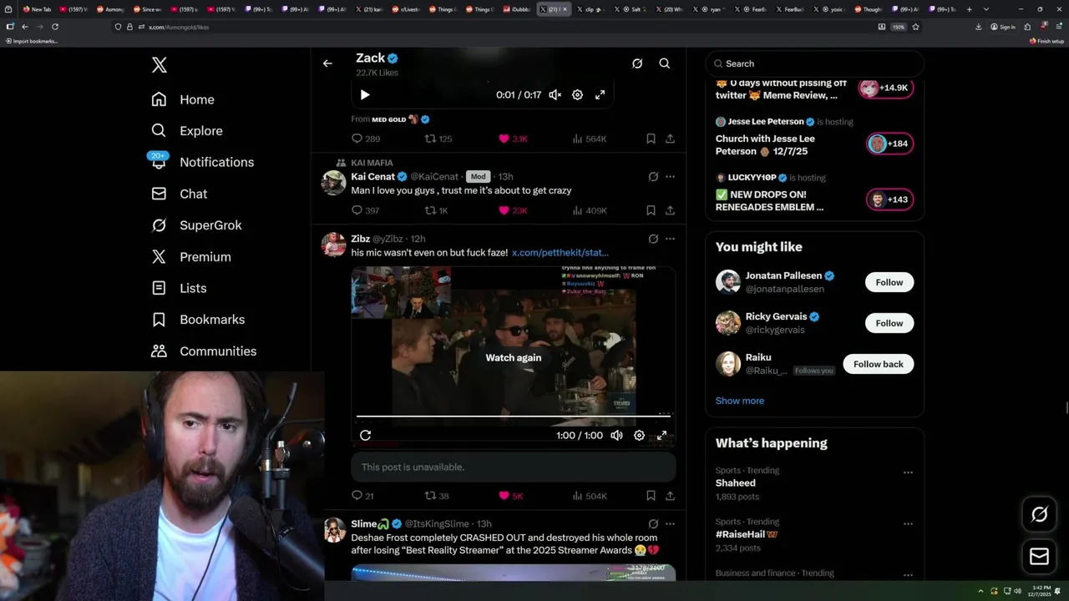Unlike Zibz post with 5K likes
1069x601 pixels.
pyautogui.click(x=511, y=496)
